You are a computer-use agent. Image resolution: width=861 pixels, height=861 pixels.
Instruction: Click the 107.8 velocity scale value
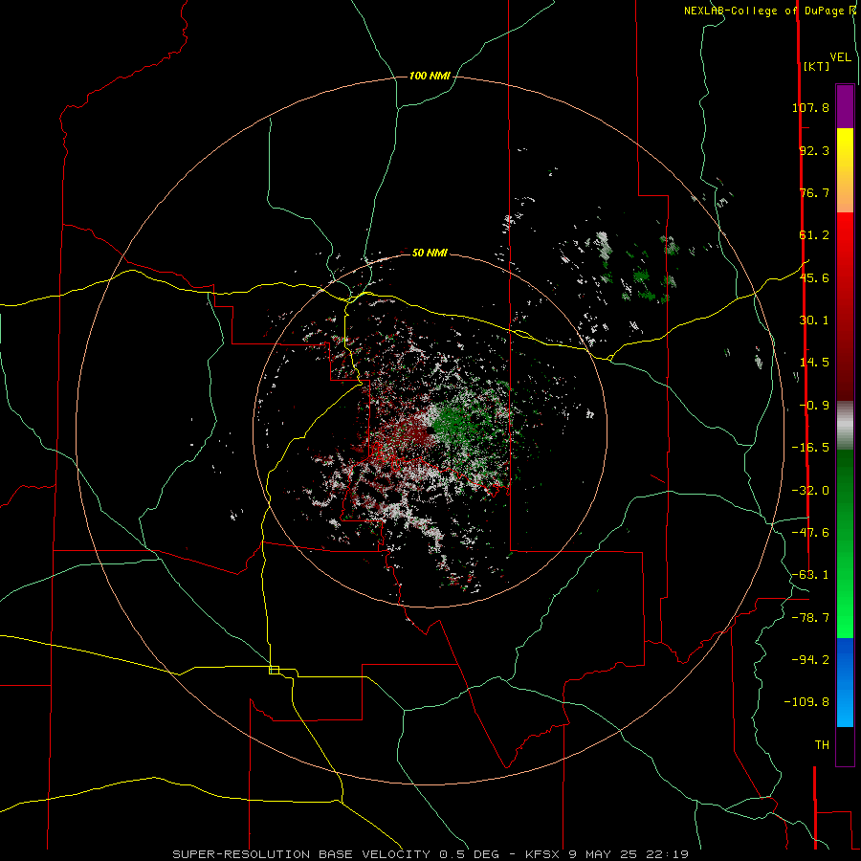pyautogui.click(x=810, y=107)
